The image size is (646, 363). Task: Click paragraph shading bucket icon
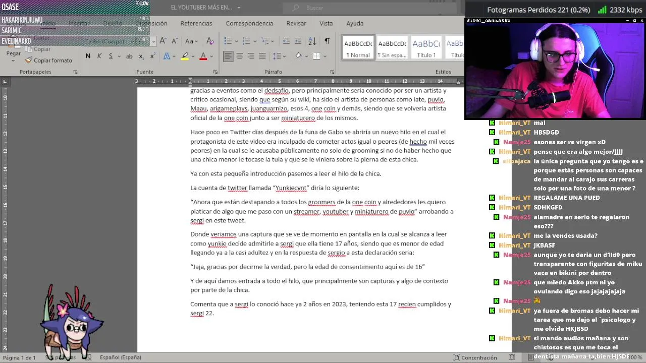(298, 56)
